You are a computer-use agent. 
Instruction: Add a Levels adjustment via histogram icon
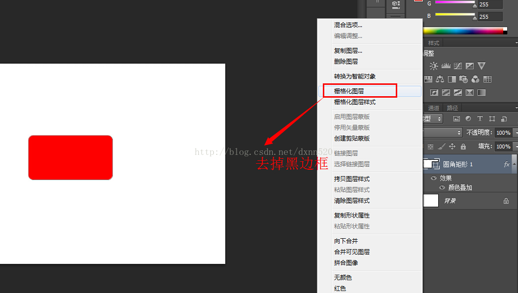[446, 66]
